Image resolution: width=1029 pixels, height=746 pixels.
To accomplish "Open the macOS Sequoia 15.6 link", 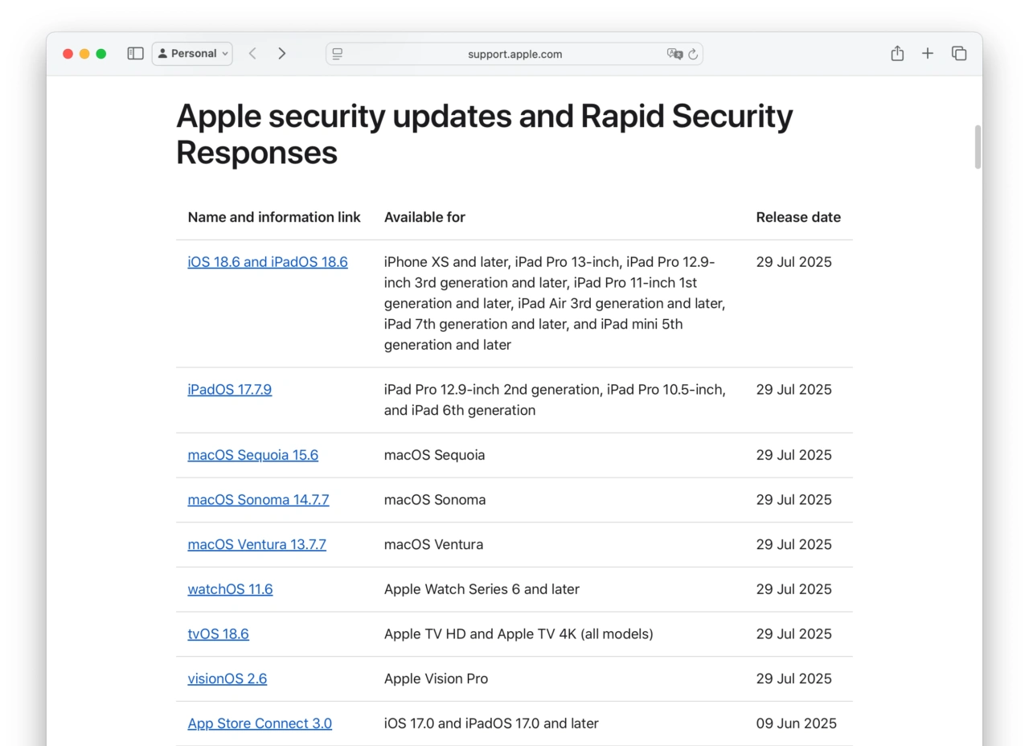I will pyautogui.click(x=252, y=455).
